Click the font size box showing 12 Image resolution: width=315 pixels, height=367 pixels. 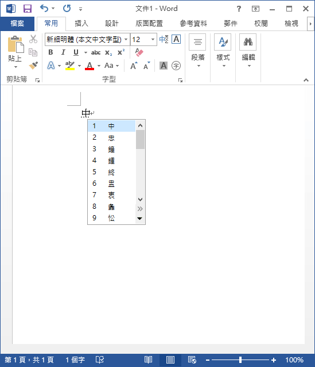[x=139, y=39]
